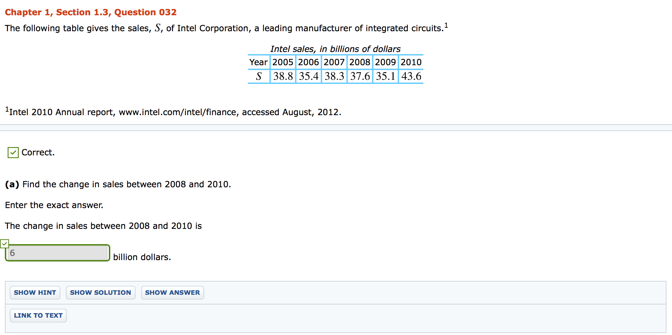Select the 2008 year cell in the table
This screenshot has width=672, height=335.
click(x=360, y=62)
